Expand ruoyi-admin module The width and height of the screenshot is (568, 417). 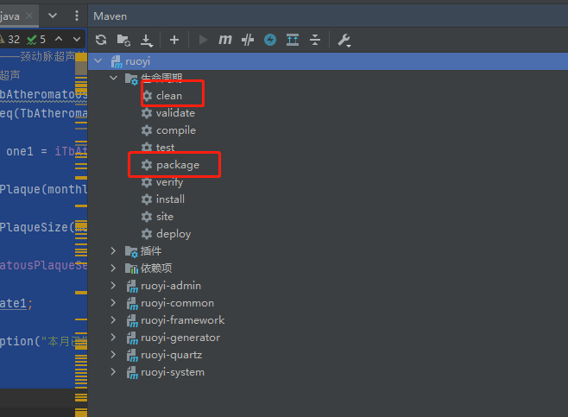pos(113,285)
